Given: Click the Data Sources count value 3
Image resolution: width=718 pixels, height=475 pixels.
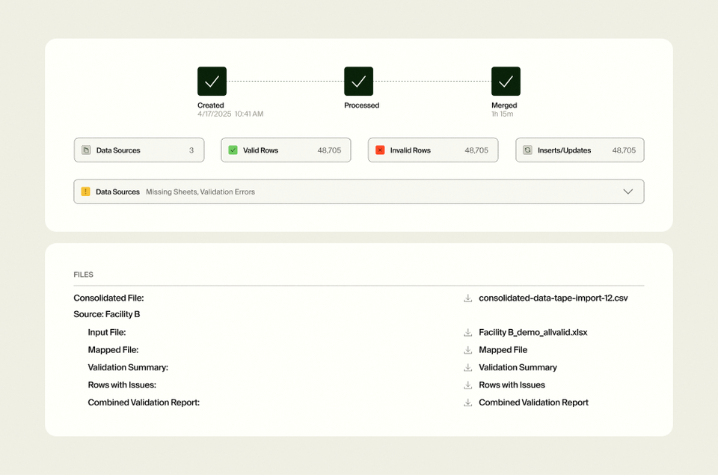Looking at the screenshot, I should (x=191, y=150).
